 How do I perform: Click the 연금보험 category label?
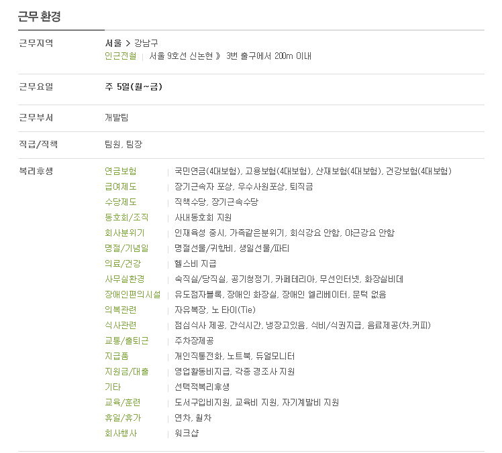click(x=120, y=171)
